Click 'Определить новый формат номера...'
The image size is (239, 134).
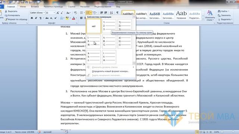pos(111,71)
